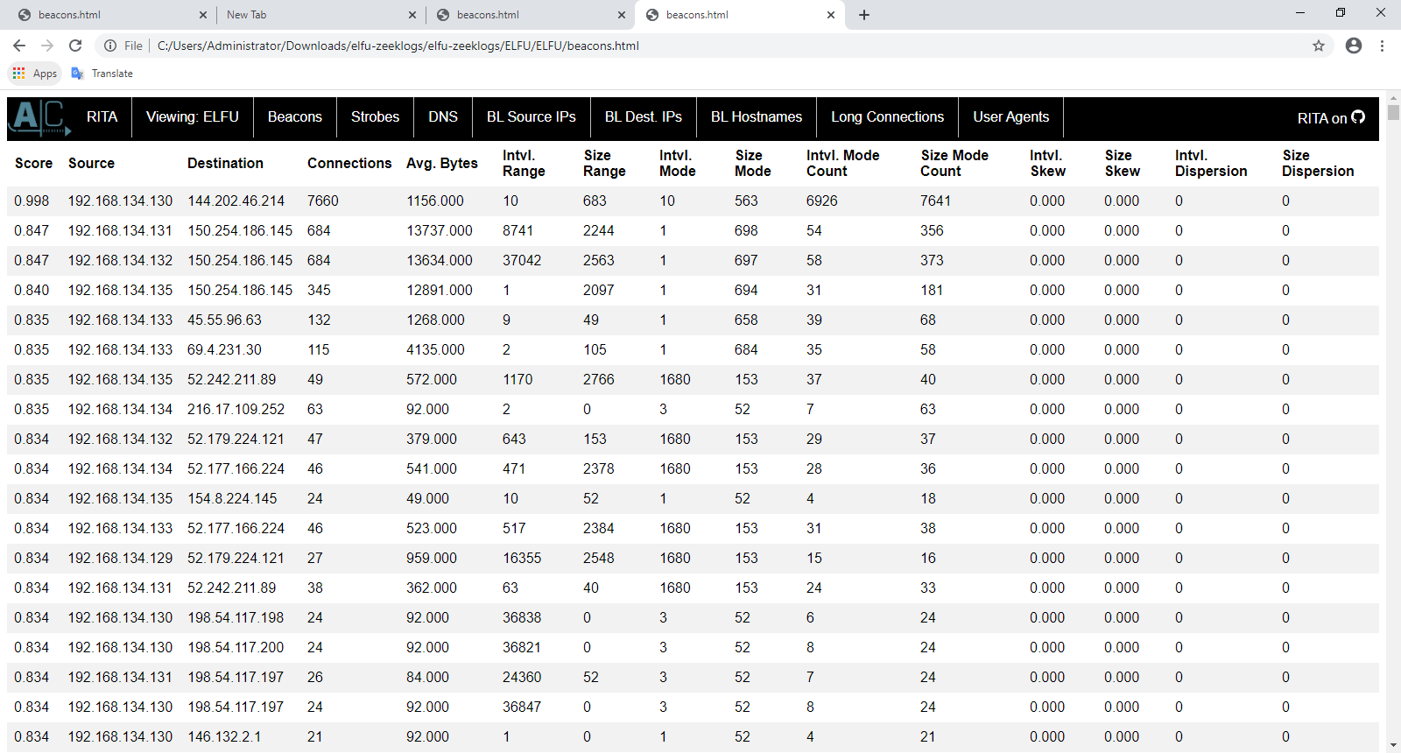Select destination 146.132.2.1
The width and height of the screenshot is (1401, 753).
(224, 737)
